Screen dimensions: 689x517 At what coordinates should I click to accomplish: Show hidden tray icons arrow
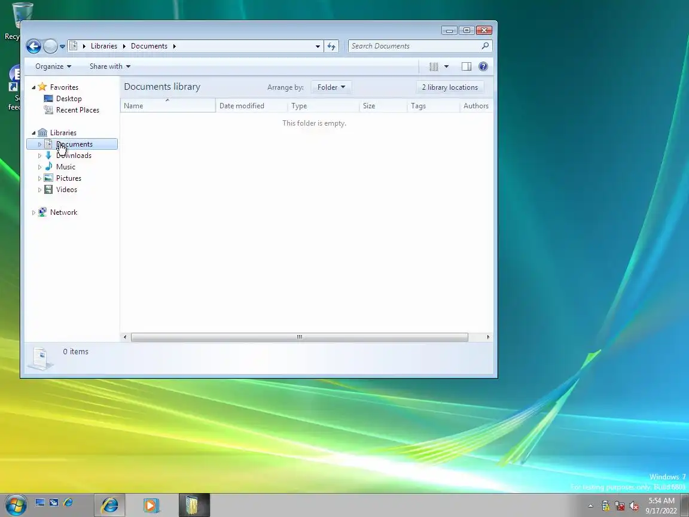[590, 506]
